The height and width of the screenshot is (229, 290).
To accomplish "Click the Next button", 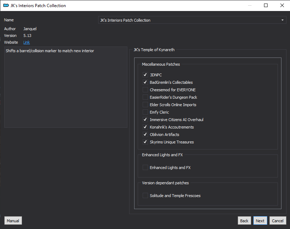I will pos(260,221).
